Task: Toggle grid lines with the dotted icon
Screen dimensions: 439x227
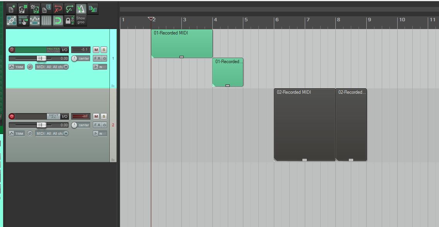Action: tap(46, 21)
